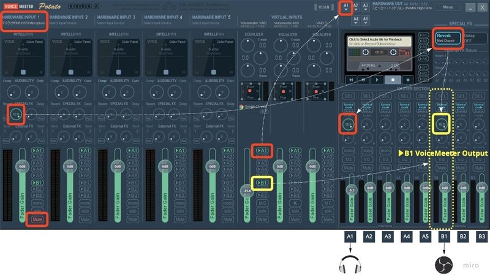This screenshot has width=490, height=279.
Task: Open the A2 hardware out device selector
Action: coord(356,7)
